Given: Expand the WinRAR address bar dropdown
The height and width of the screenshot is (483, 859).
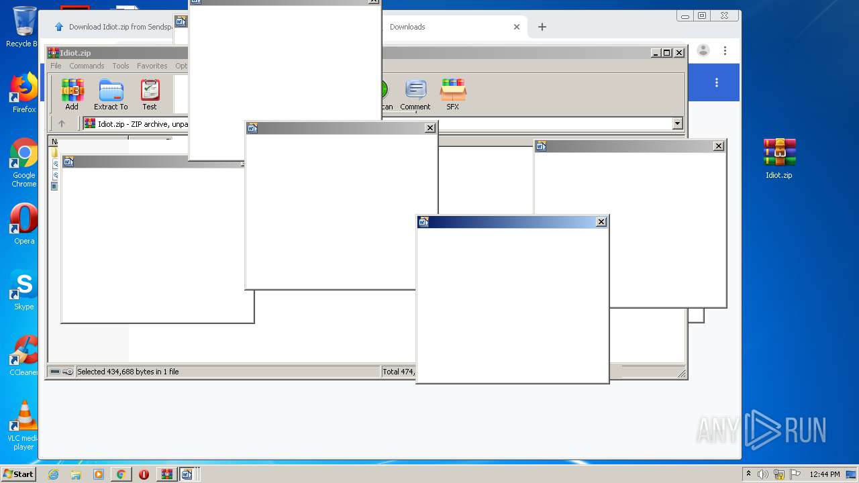Looking at the screenshot, I should coord(677,123).
